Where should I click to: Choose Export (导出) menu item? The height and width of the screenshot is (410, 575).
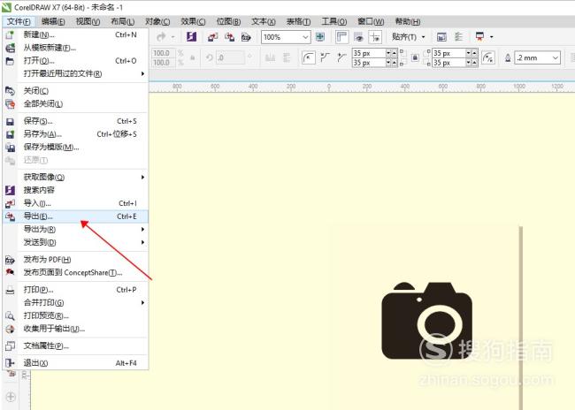click(75, 216)
